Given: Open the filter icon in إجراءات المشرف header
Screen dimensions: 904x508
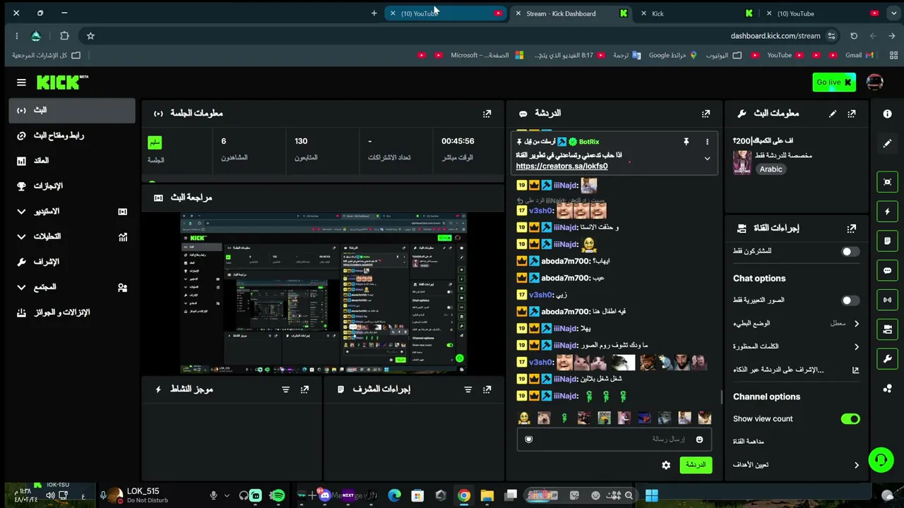Looking at the screenshot, I should pyautogui.click(x=468, y=389).
